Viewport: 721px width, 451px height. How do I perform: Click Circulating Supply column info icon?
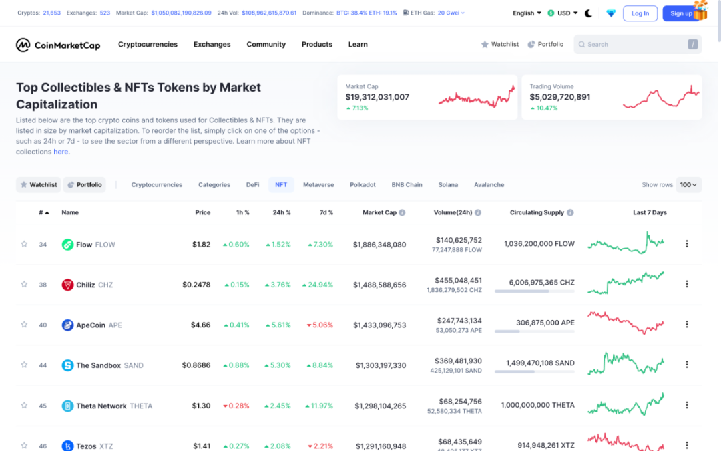click(x=570, y=212)
